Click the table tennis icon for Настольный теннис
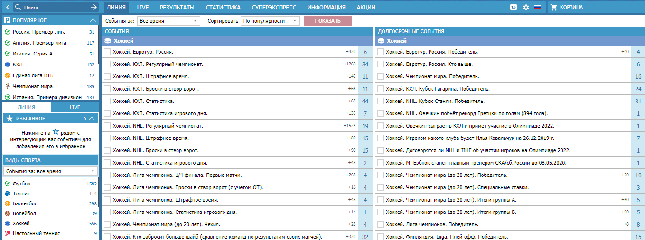Image resolution: width=645 pixels, height=240 pixels. (x=7, y=233)
